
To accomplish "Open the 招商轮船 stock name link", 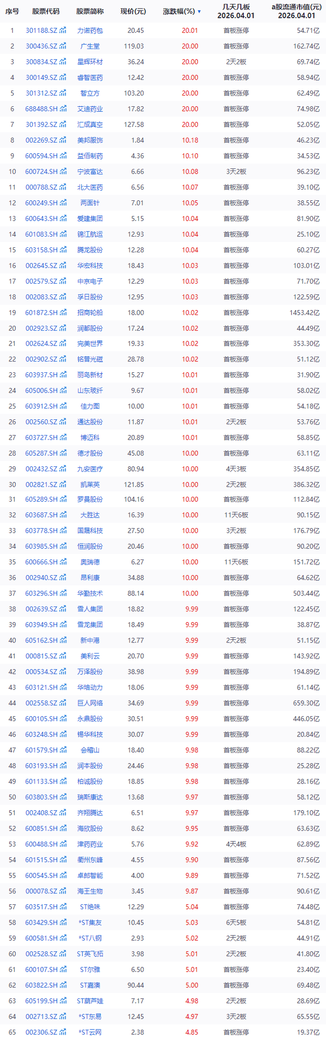I will tap(90, 313).
